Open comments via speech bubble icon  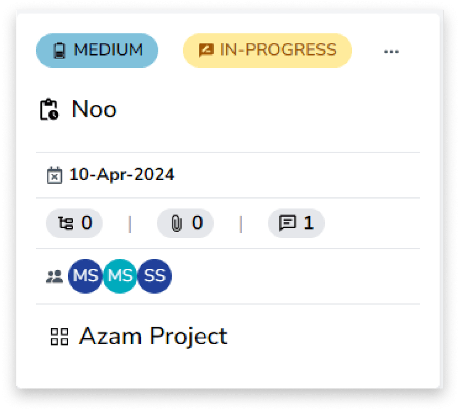click(x=287, y=223)
